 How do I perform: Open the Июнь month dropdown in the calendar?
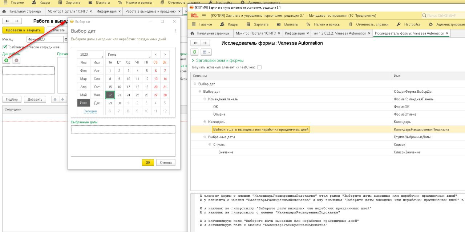click(x=128, y=54)
